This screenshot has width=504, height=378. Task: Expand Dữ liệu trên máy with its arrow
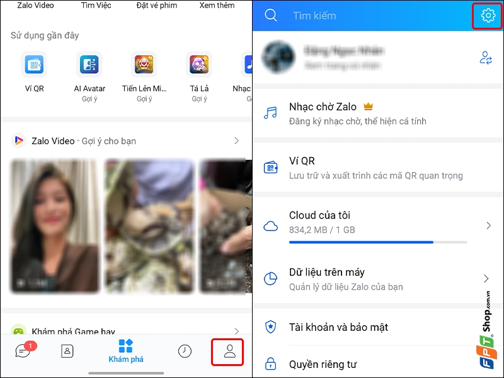pos(486,278)
